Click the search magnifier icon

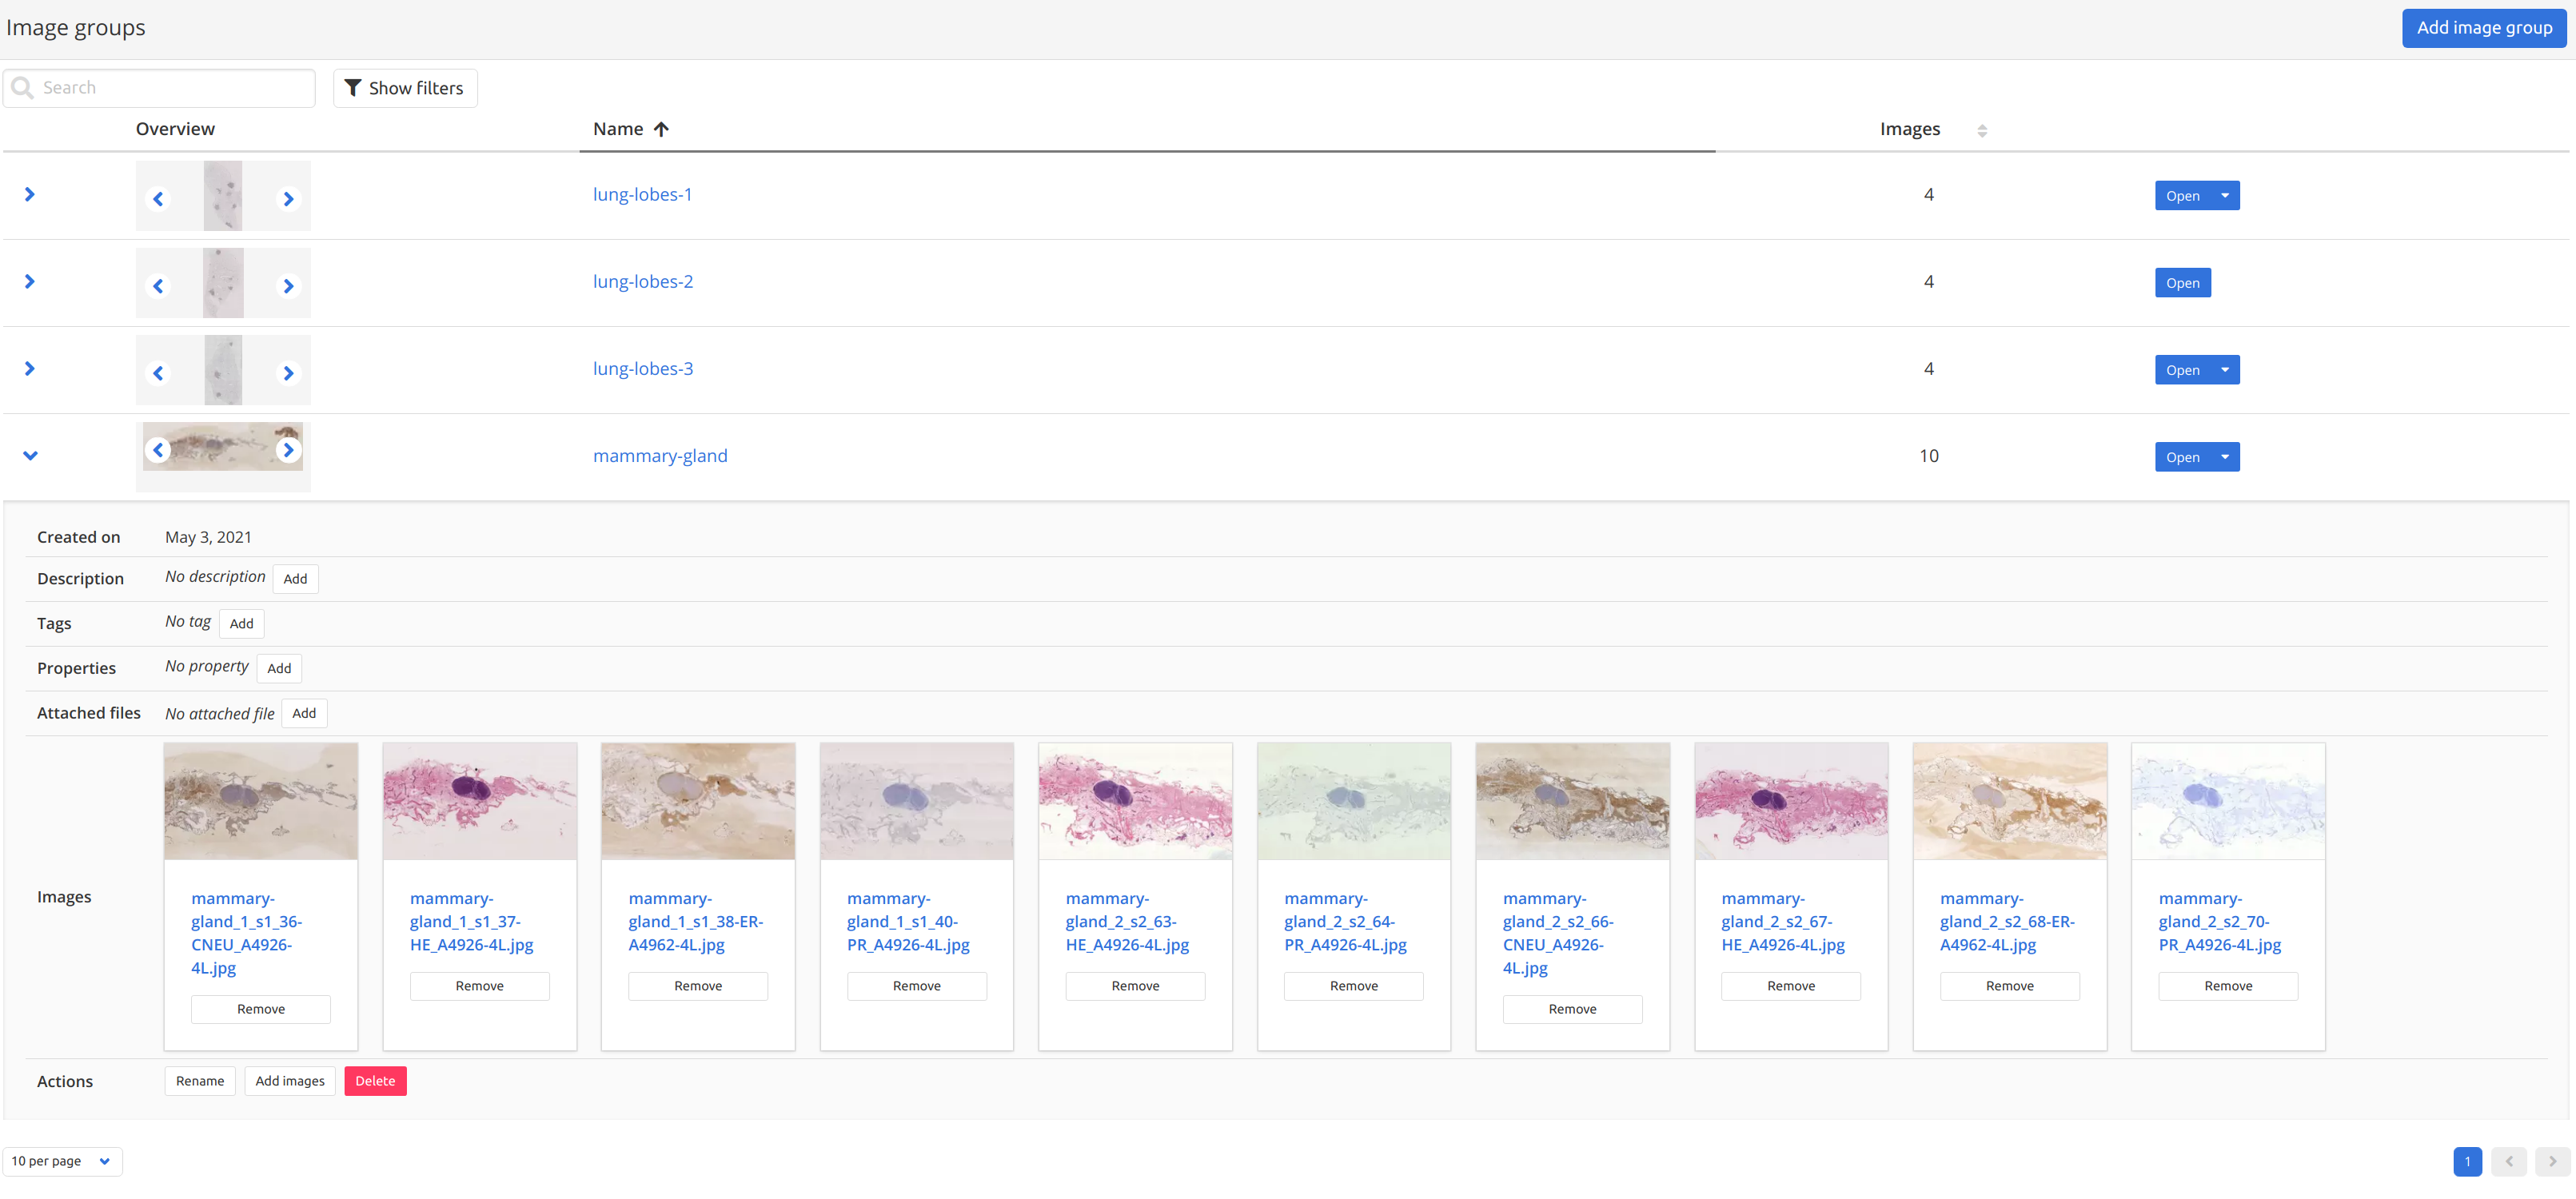pos(22,87)
